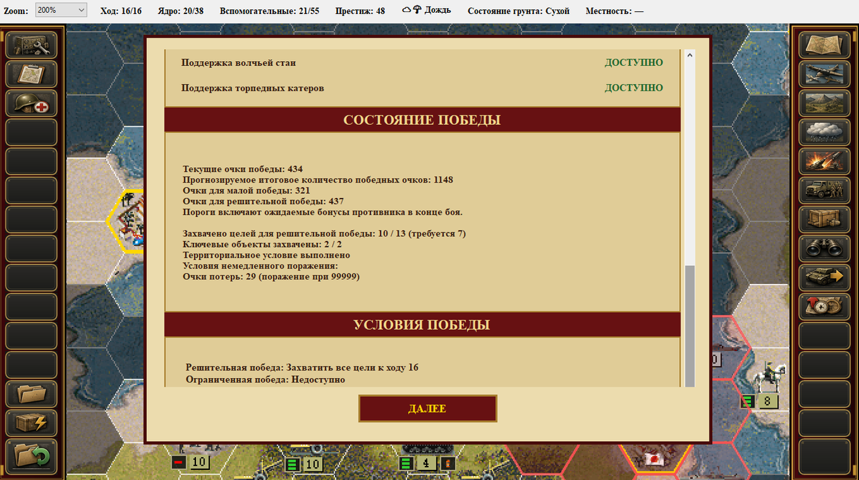Click the 'Престиж: 48' status text

pos(360,11)
